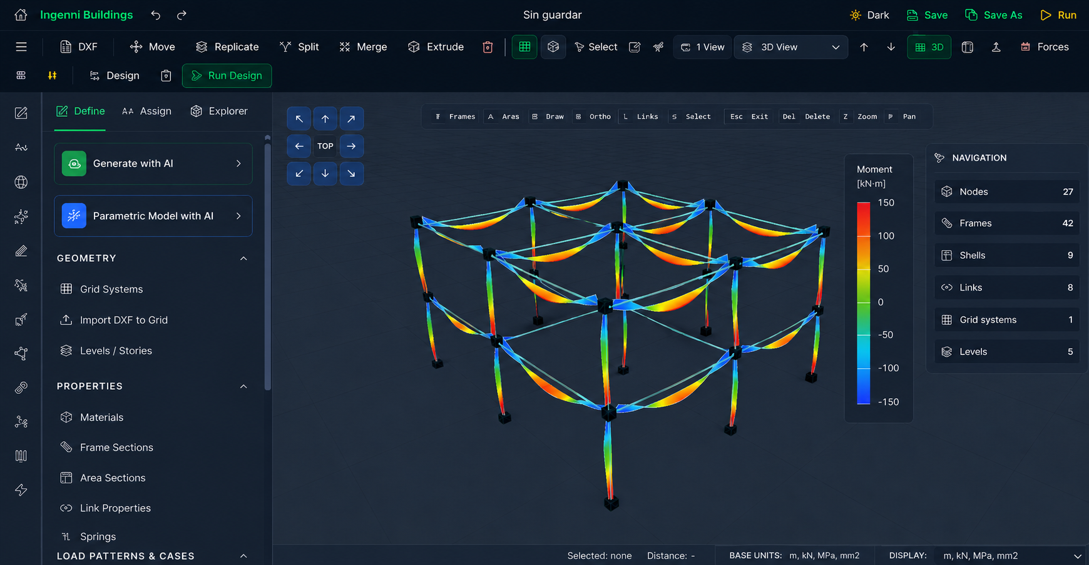1089x565 pixels.
Task: Switch to the Explorer tab
Action: [x=219, y=111]
